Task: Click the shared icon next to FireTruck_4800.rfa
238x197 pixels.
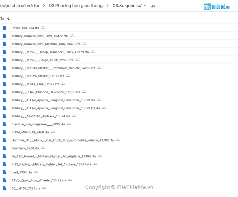Action: pyautogui.click(x=43, y=148)
